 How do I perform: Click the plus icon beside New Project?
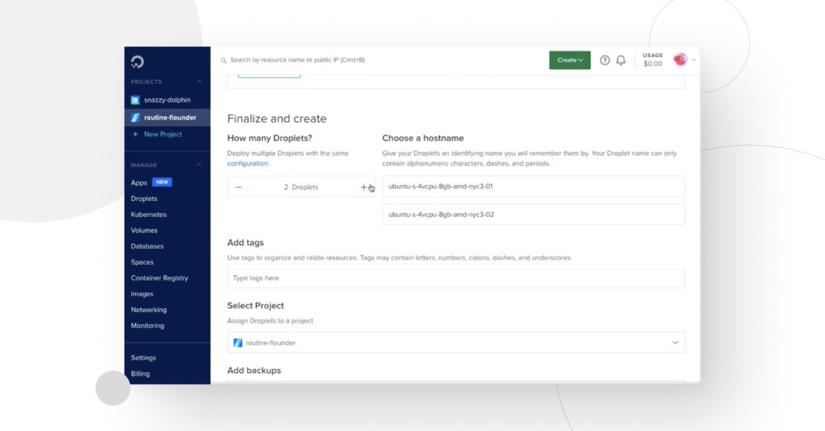tap(135, 134)
